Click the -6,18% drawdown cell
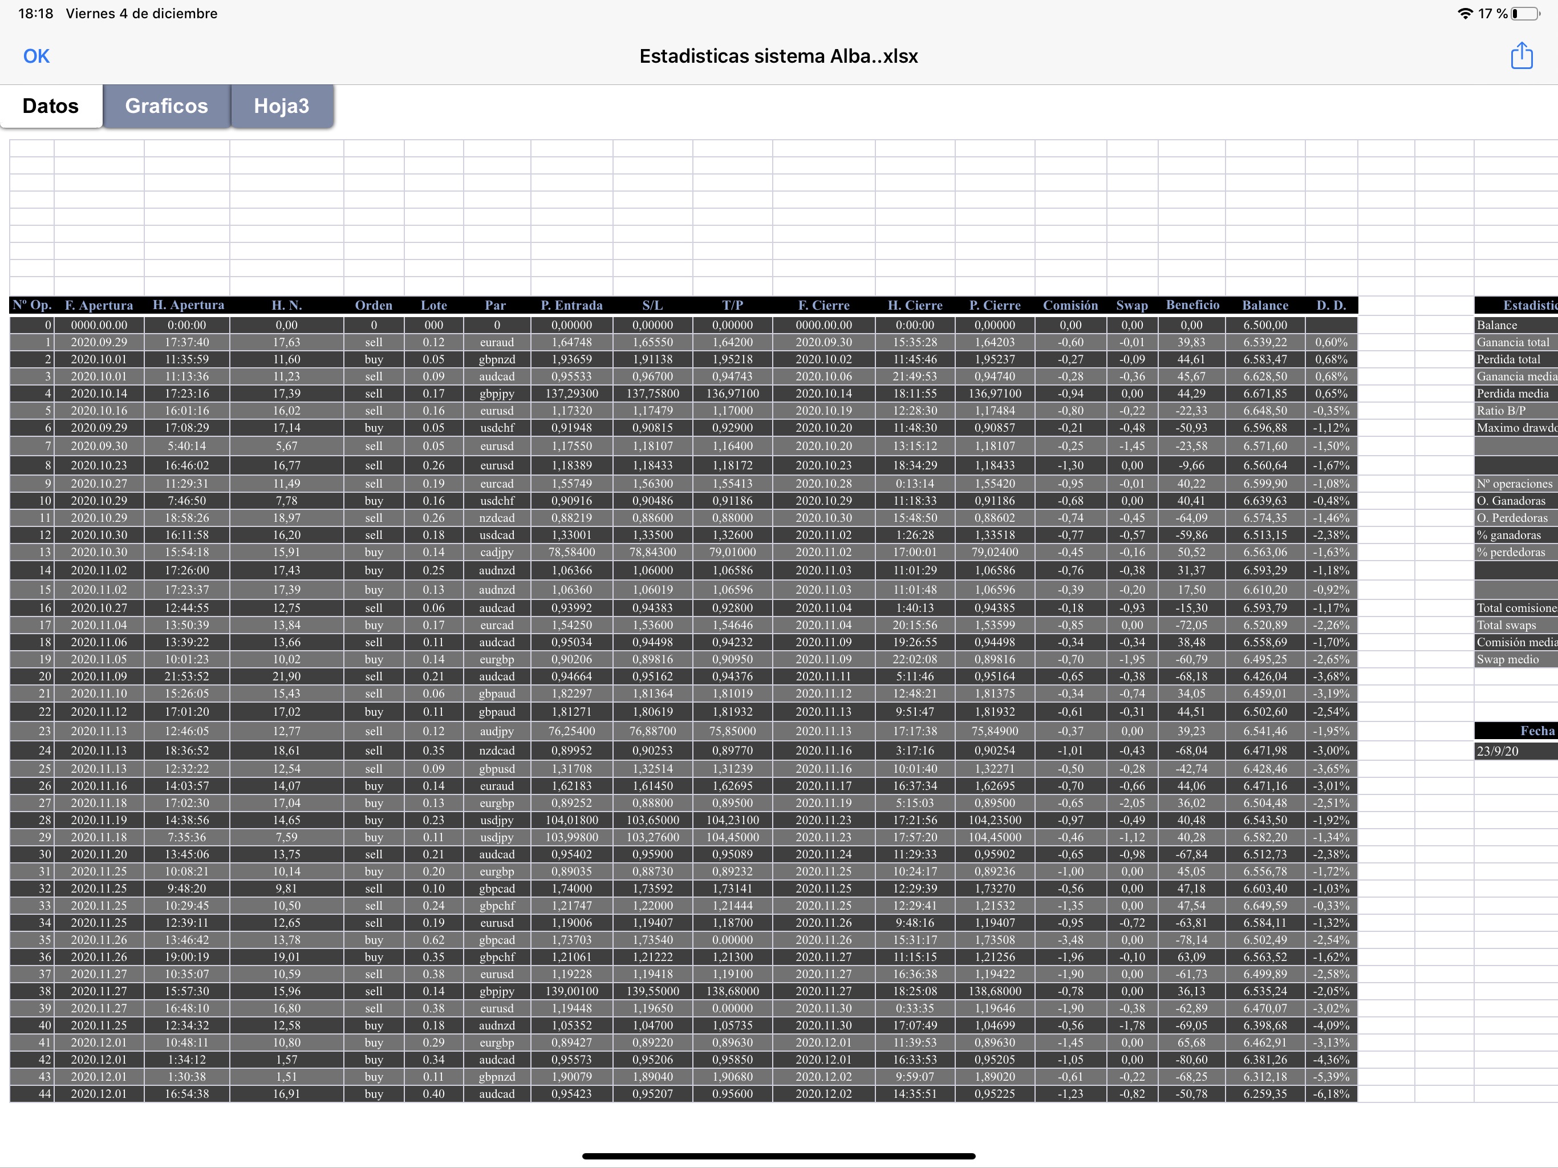The image size is (1558, 1168). 1330,1093
